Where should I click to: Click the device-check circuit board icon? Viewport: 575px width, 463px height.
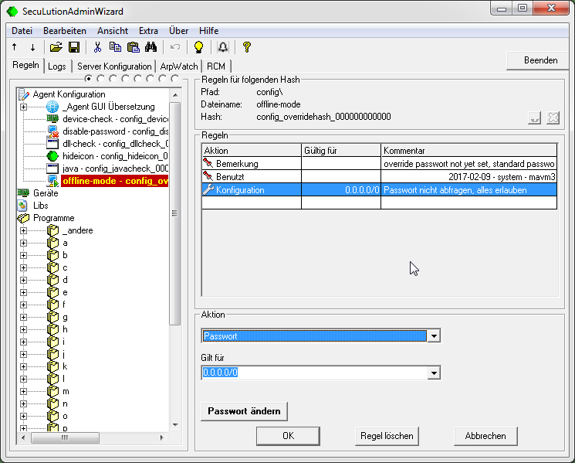[x=52, y=118]
